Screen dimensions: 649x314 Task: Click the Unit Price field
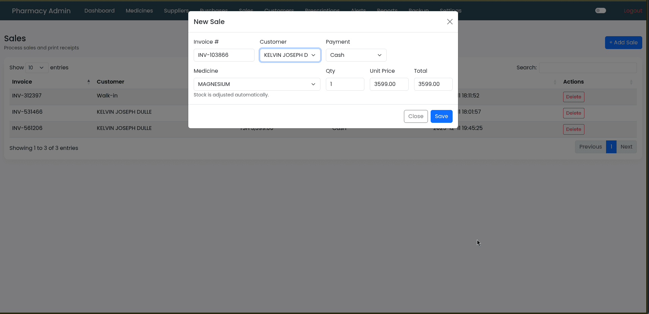pyautogui.click(x=389, y=84)
